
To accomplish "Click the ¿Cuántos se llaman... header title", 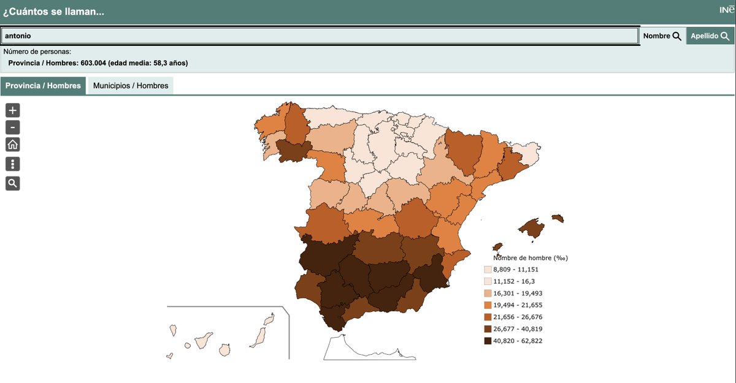I will pos(53,12).
